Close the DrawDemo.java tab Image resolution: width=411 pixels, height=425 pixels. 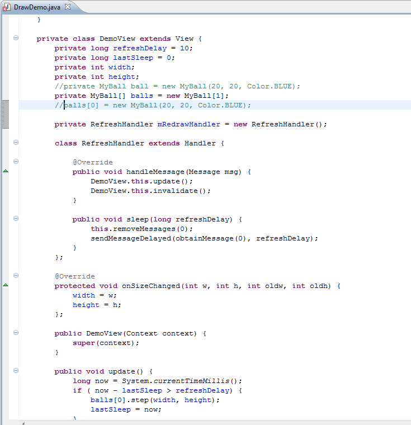click(68, 7)
